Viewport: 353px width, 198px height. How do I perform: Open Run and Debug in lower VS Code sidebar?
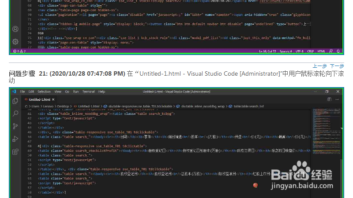click(x=15, y=139)
